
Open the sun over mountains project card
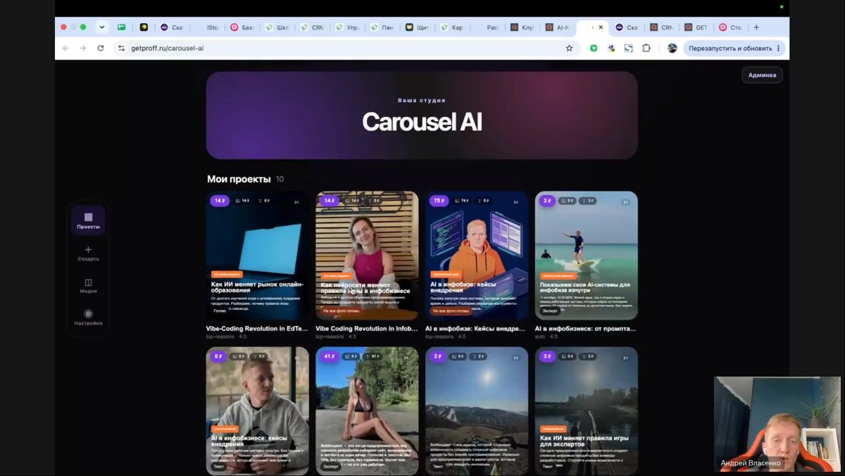point(477,411)
